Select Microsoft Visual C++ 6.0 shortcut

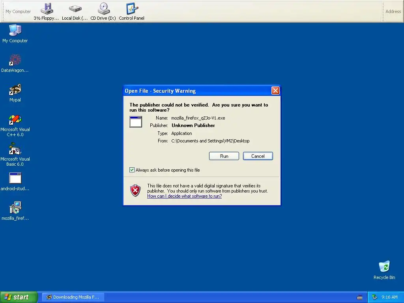15,126
